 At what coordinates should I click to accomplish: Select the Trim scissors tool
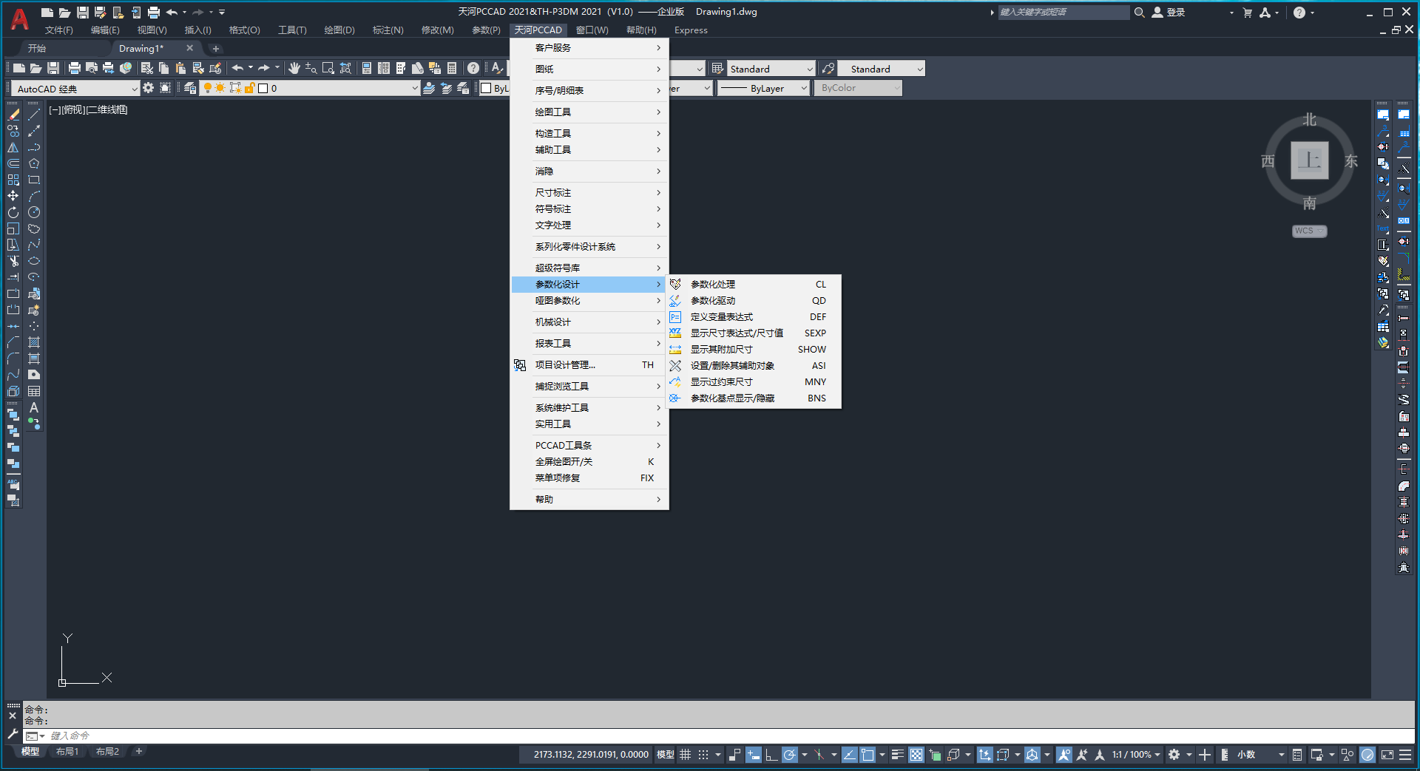coord(13,261)
